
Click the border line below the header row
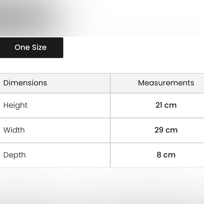pos(102,93)
